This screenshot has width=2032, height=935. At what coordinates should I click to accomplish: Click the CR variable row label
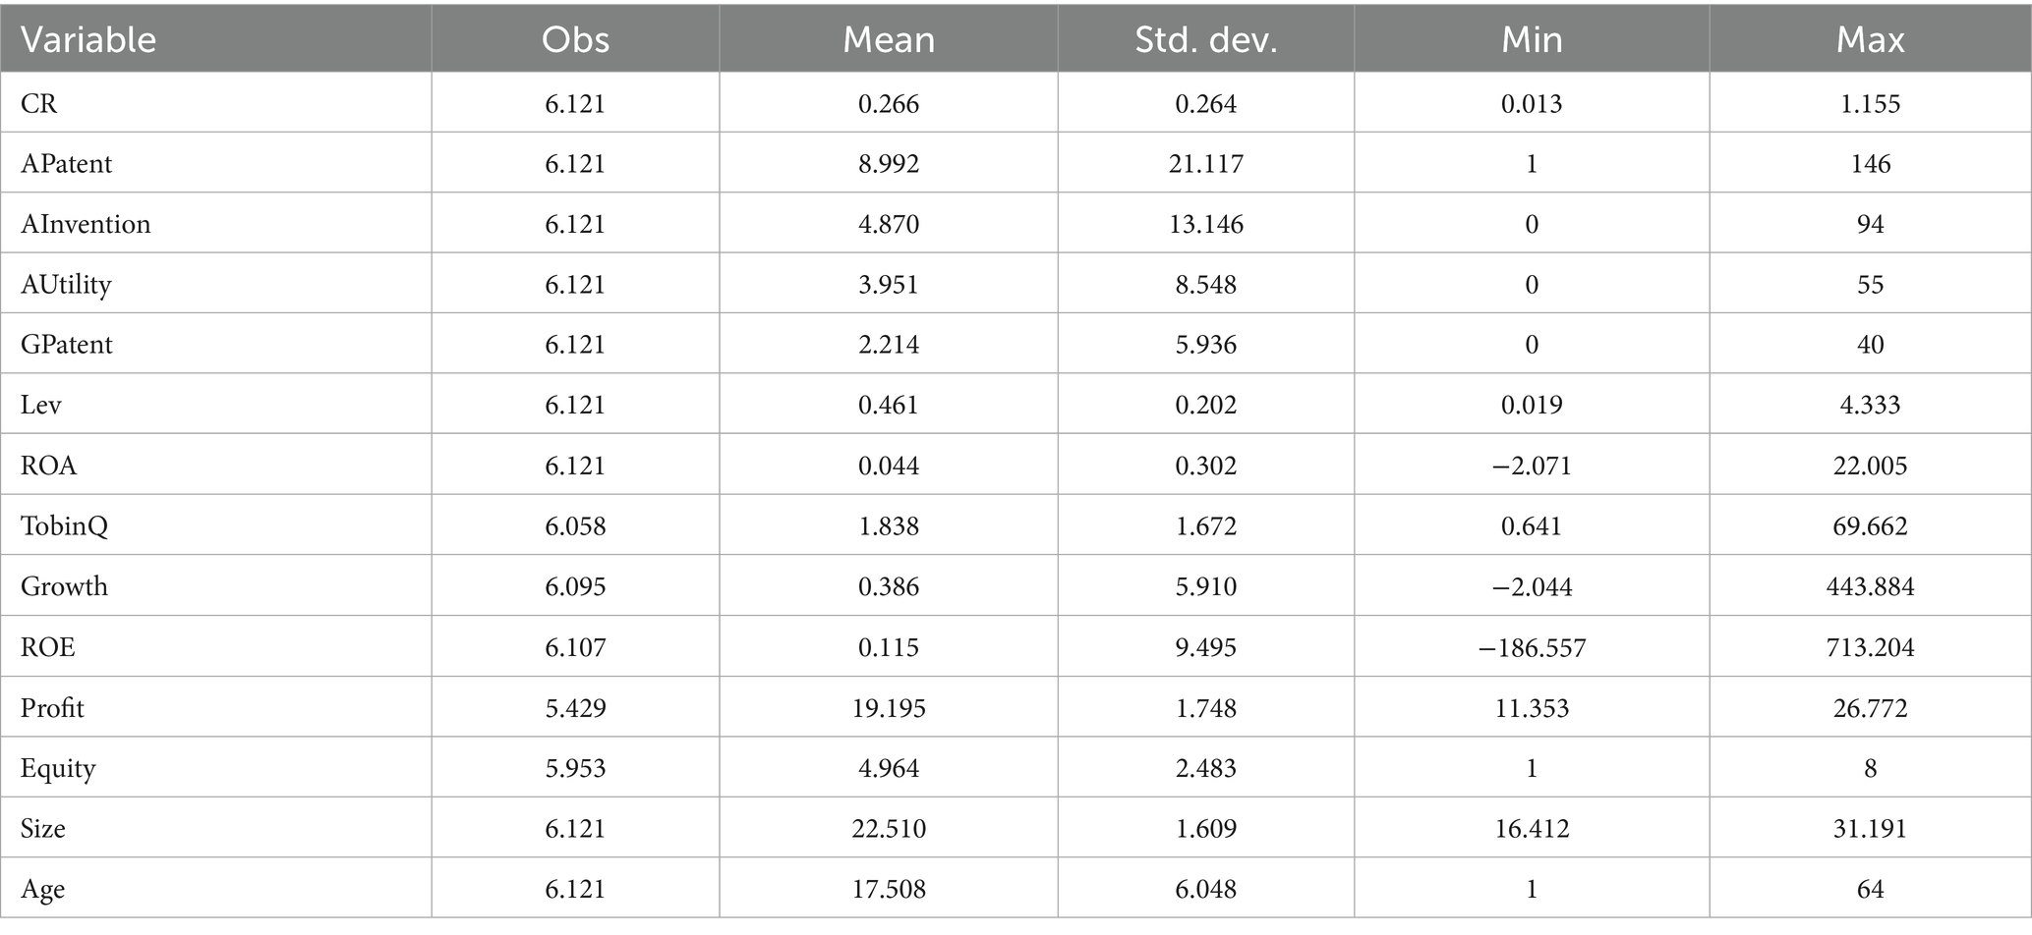point(39,103)
